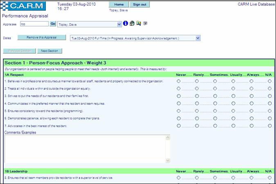Select Never for item 1 professional manner
This screenshot has height=184, width=276.
[179, 81]
